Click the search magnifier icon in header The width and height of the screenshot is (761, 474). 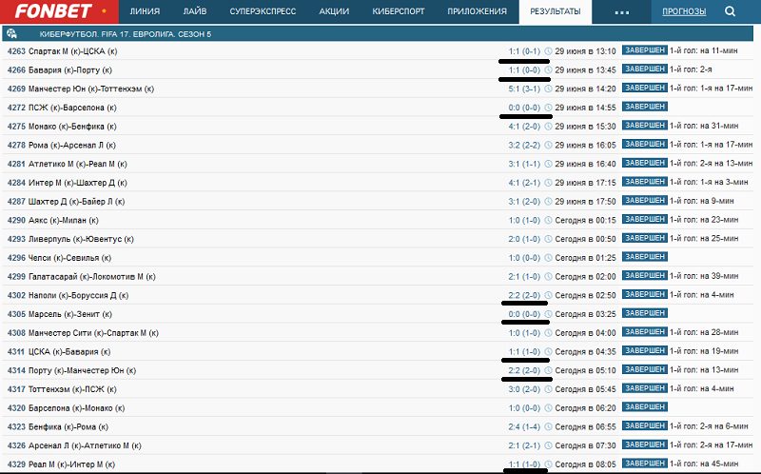tap(731, 12)
